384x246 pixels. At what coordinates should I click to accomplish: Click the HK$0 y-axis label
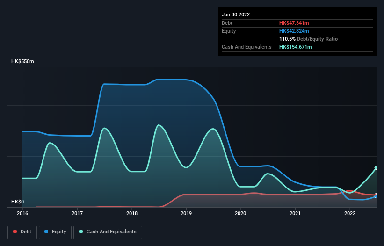point(18,202)
